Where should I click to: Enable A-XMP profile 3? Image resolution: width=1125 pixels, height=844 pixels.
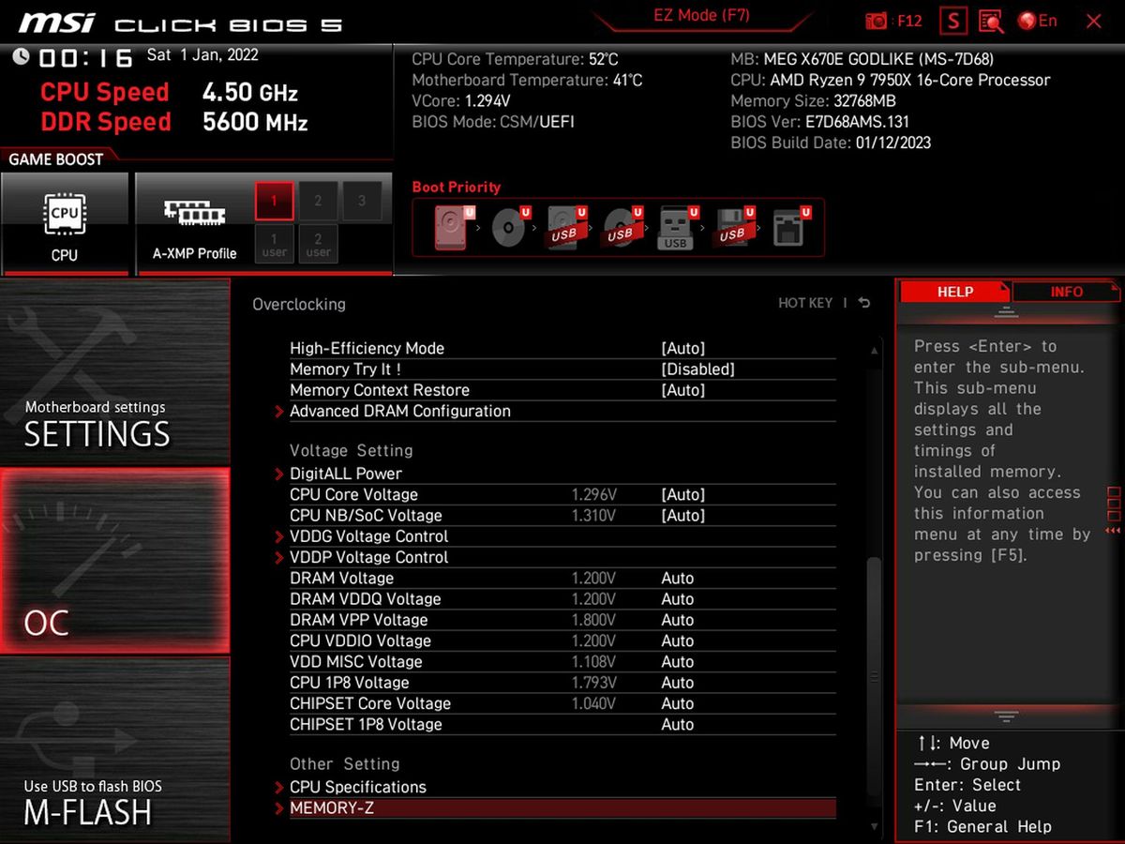pos(361,201)
